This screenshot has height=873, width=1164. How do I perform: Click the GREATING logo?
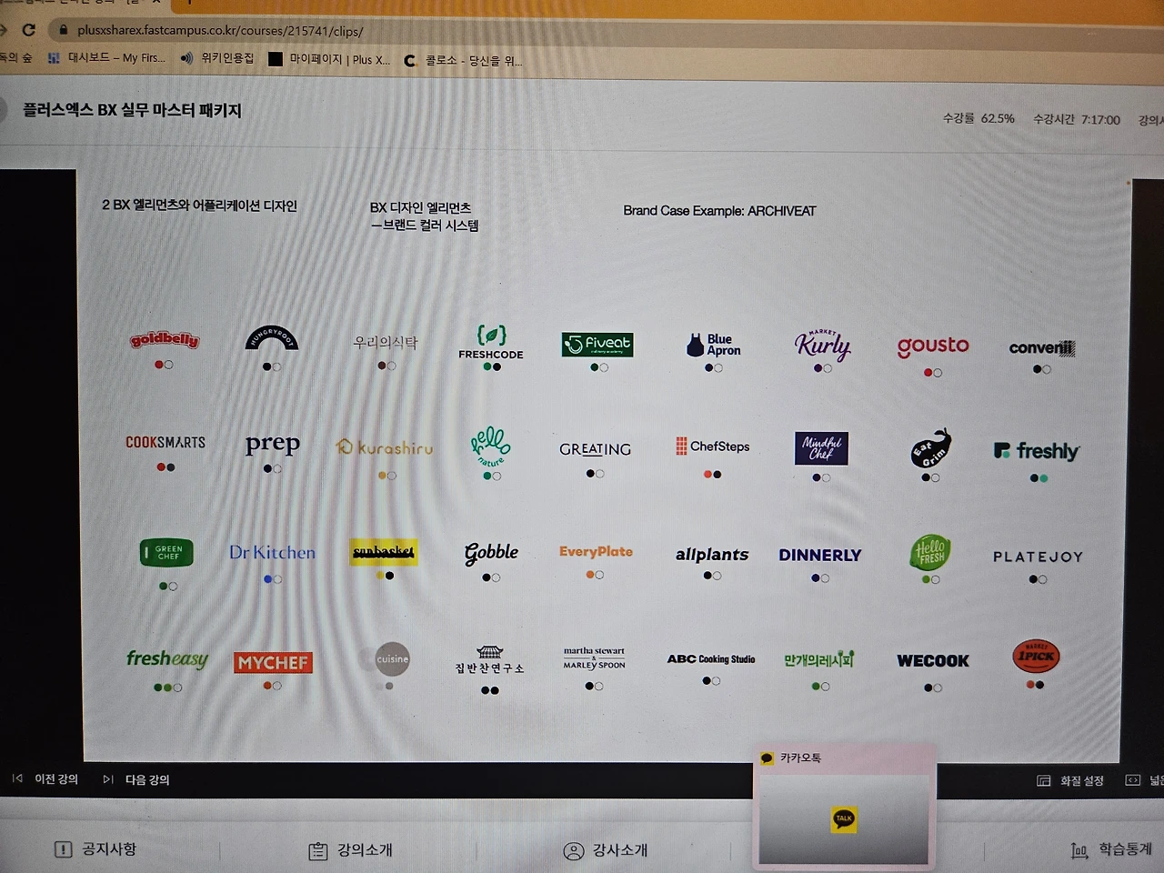[x=595, y=449]
